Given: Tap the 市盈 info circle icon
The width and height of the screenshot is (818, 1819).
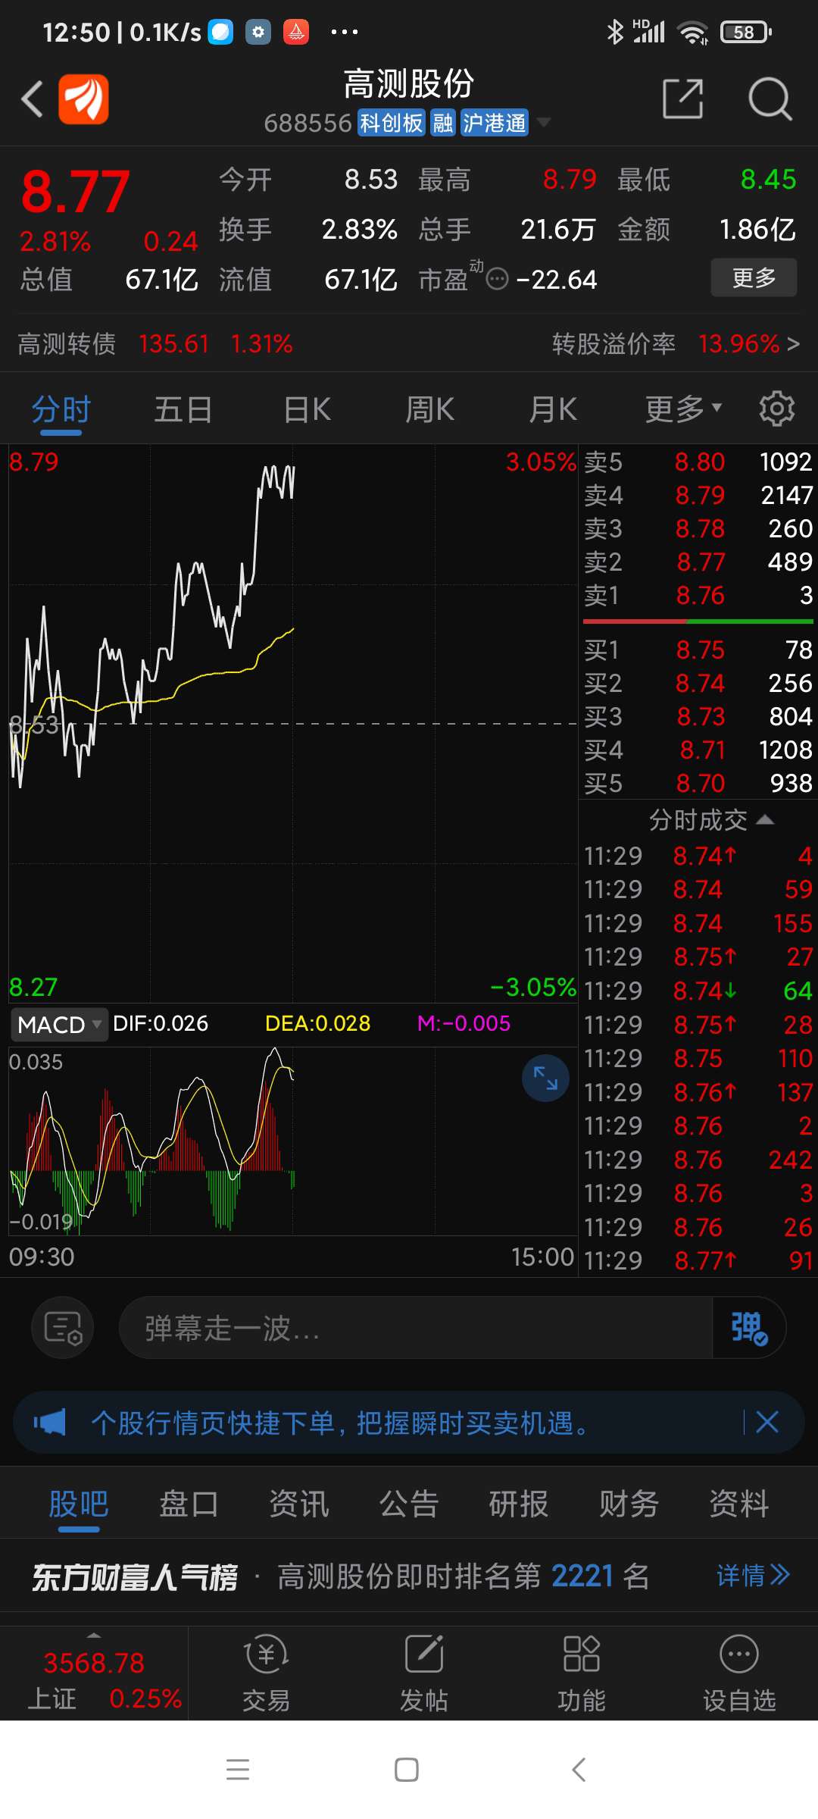Looking at the screenshot, I should (497, 280).
